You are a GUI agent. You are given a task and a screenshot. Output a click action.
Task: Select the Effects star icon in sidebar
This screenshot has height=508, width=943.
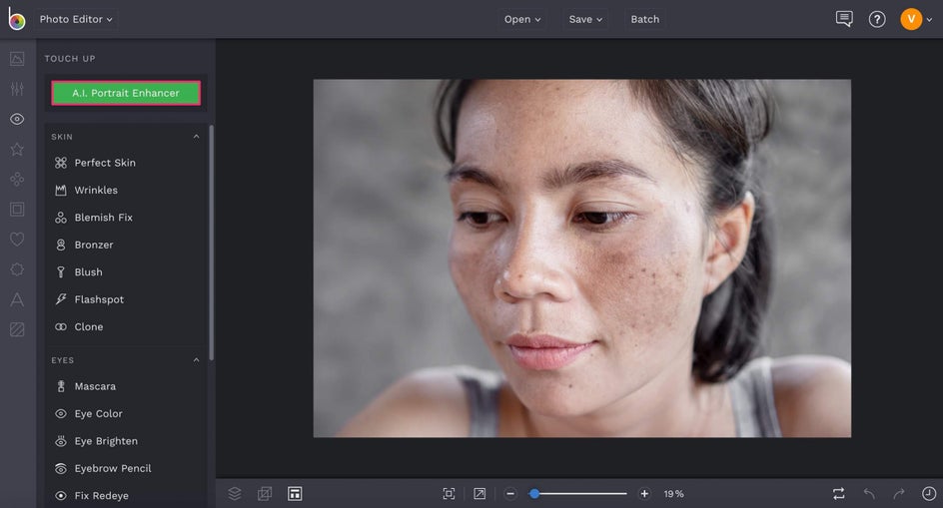pyautogui.click(x=17, y=149)
